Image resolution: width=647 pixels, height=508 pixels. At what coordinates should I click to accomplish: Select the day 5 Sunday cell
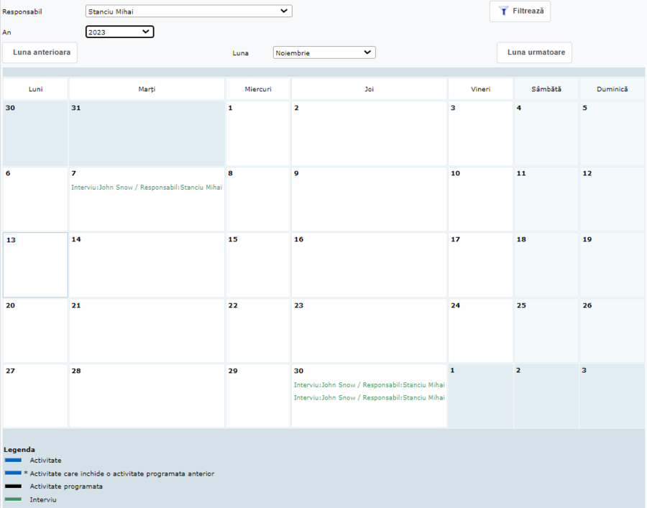tap(612, 134)
